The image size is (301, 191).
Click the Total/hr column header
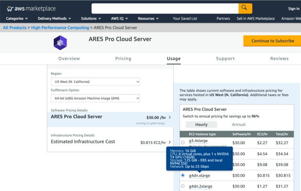pyautogui.click(x=282, y=134)
